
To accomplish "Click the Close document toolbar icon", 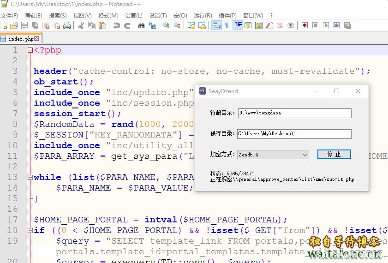I will coord(46,25).
